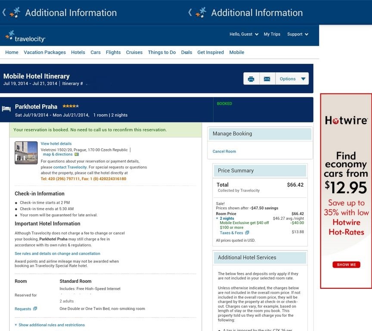
Task: Click the Show Me button on Hotwire ad
Action: coord(346,265)
